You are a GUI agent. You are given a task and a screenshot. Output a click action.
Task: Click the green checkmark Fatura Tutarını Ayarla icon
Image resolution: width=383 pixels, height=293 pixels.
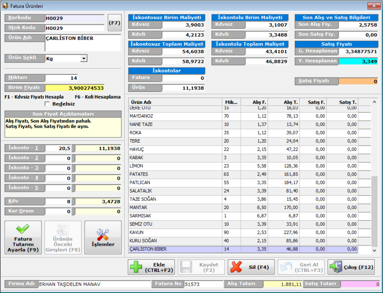pyautogui.click(x=23, y=229)
